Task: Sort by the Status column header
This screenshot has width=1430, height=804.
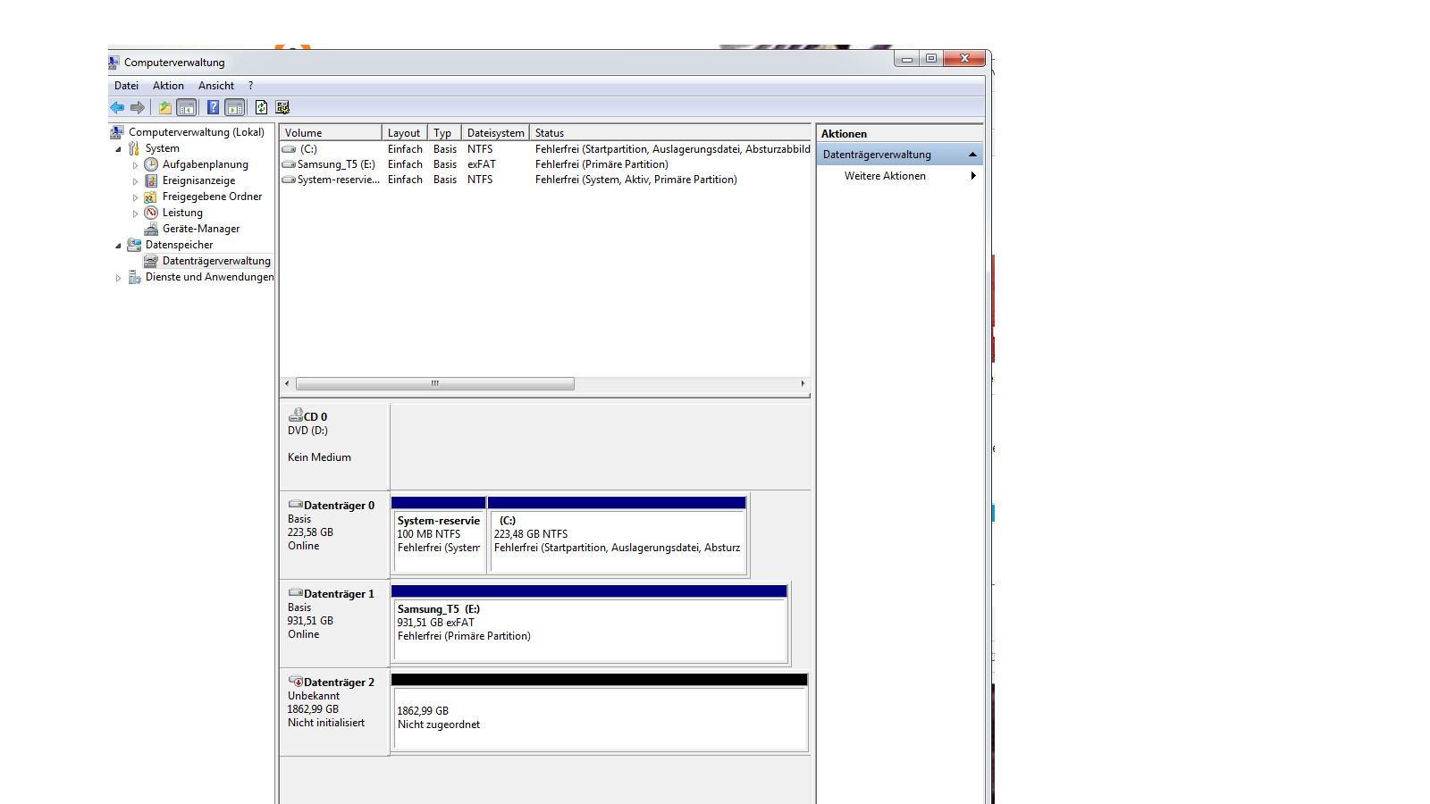Action: click(x=670, y=132)
